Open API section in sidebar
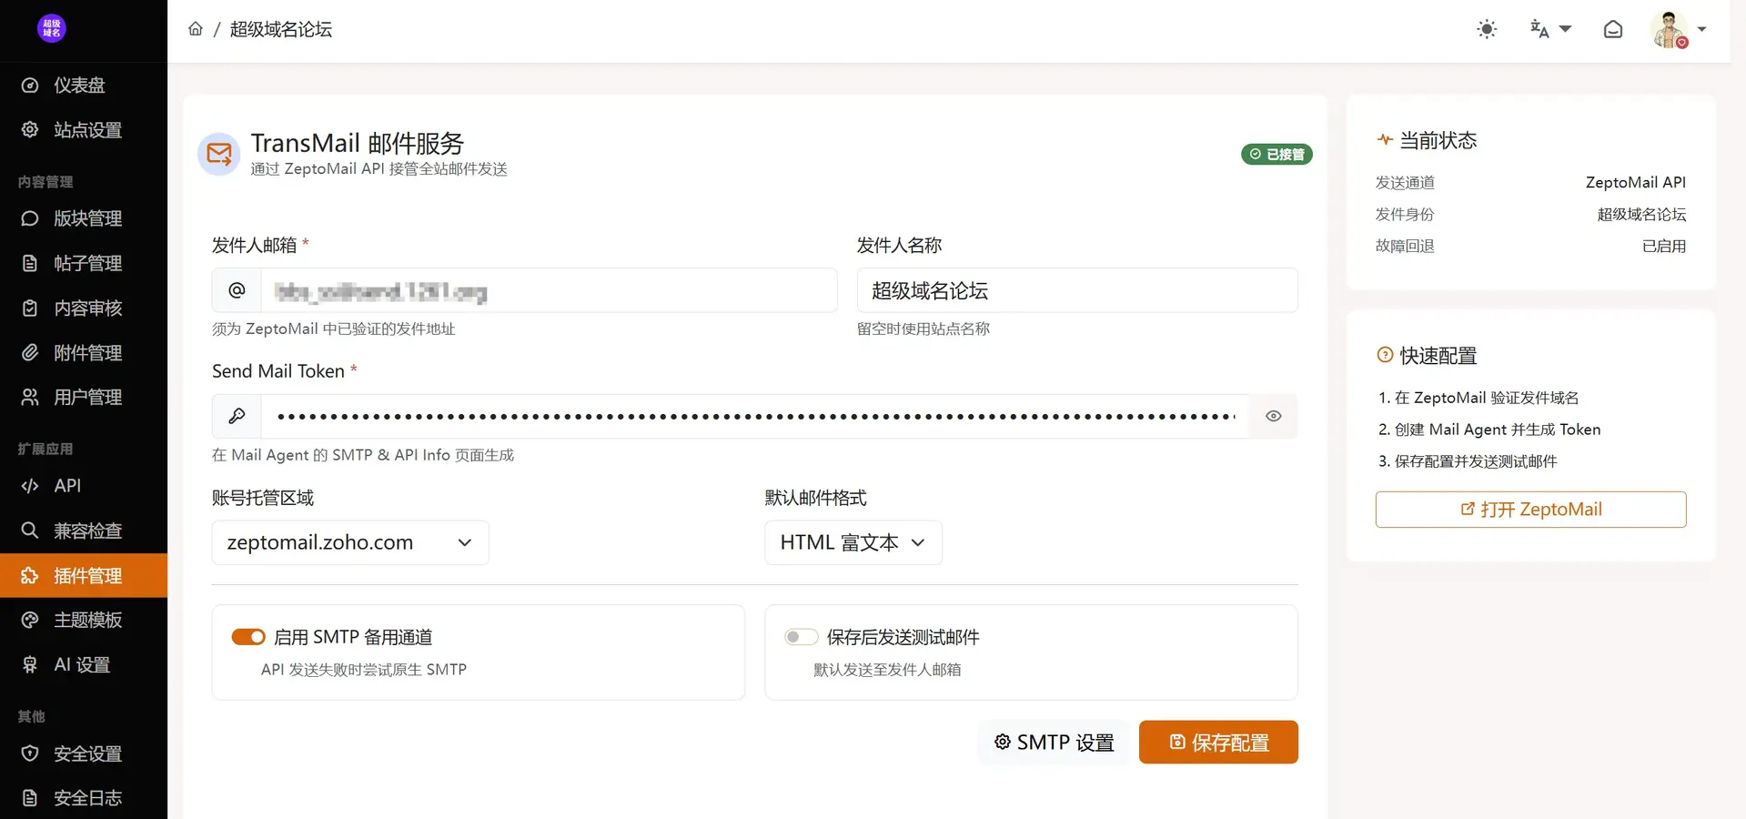The image size is (1746, 819). (x=84, y=486)
